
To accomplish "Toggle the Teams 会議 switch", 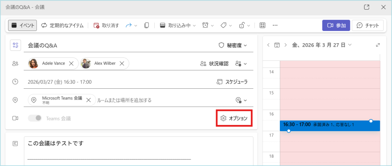I will pos(35,119).
